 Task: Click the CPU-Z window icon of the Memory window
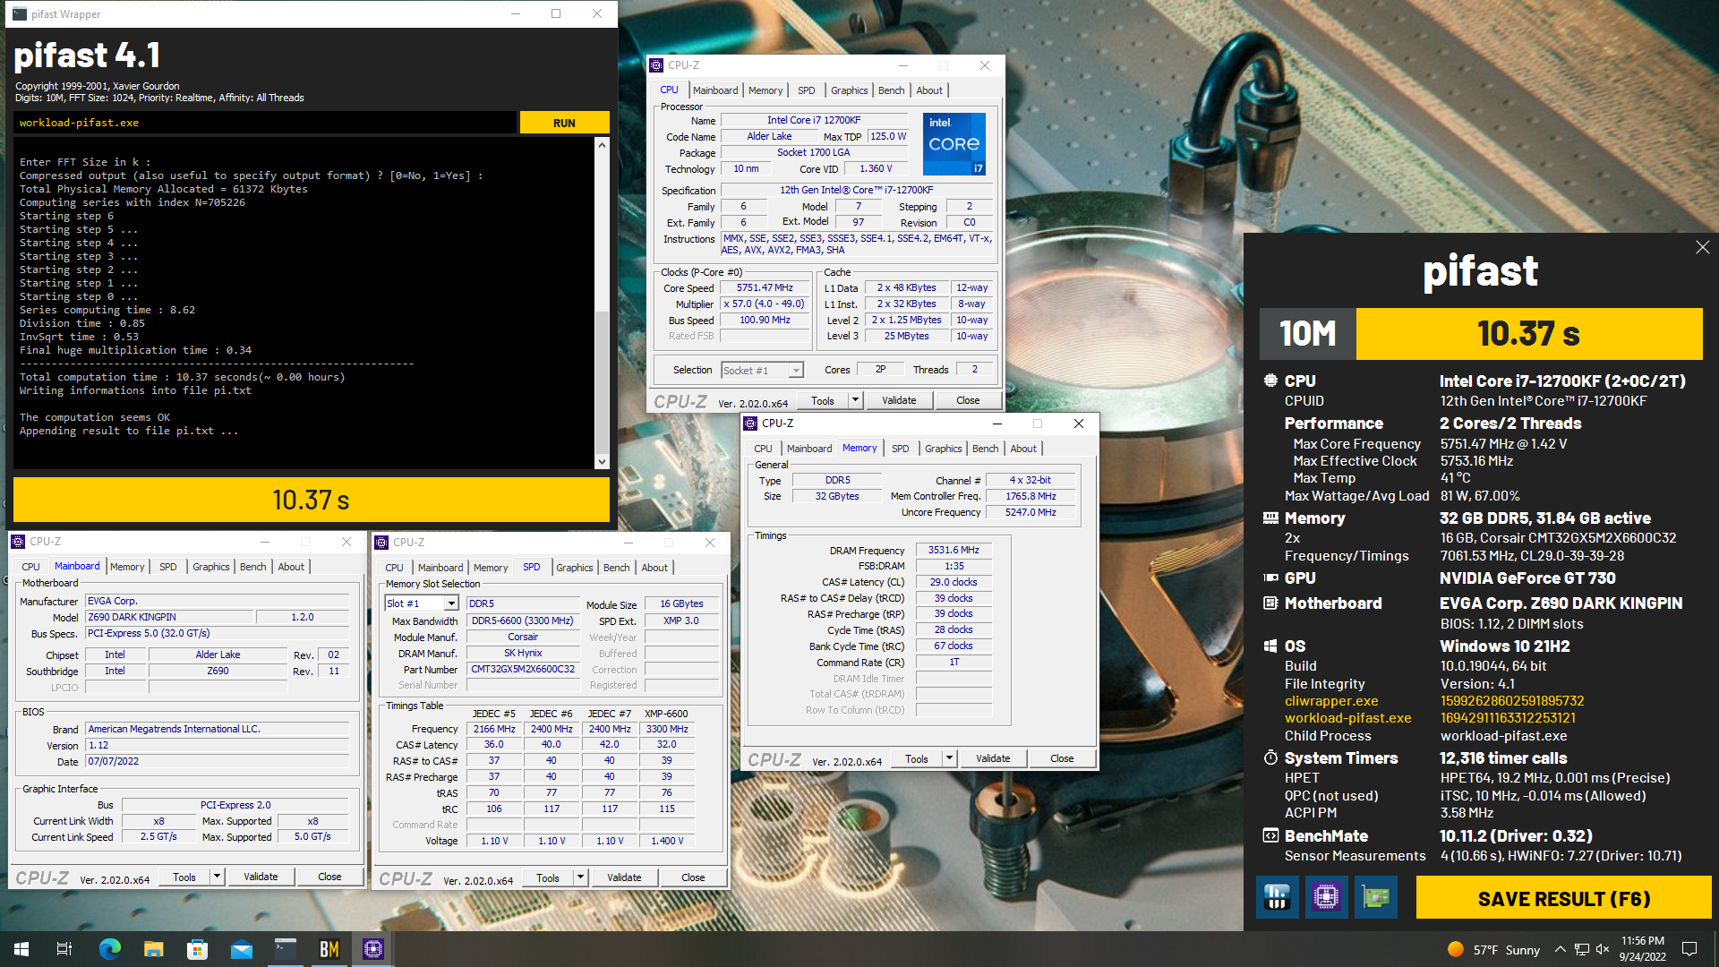(750, 424)
